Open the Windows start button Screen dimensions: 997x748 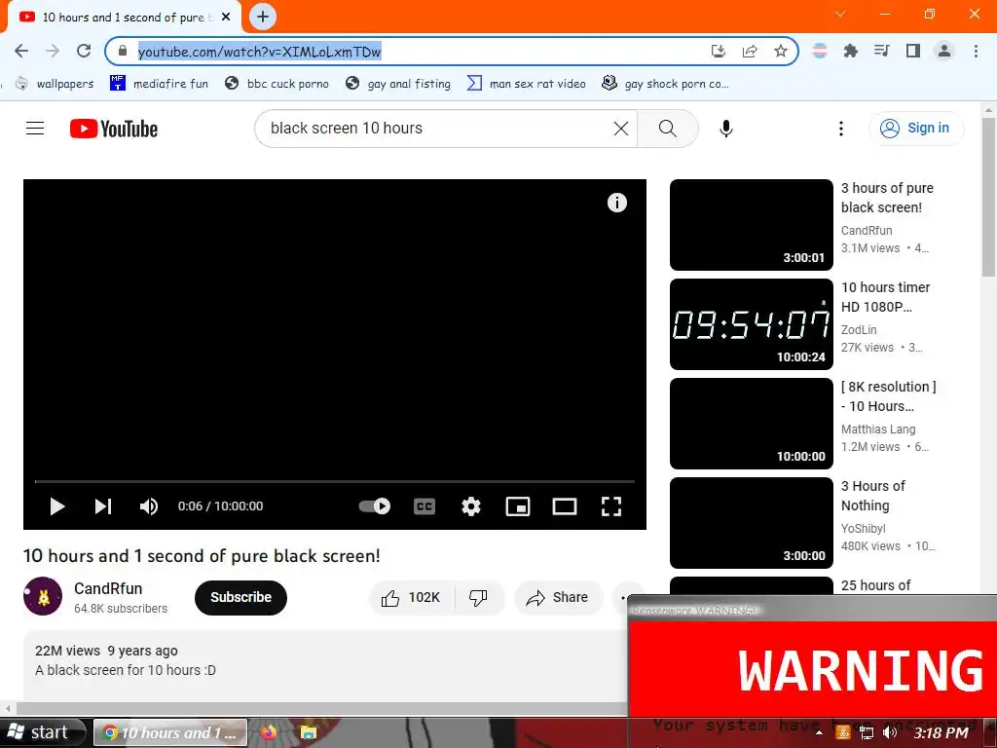(x=43, y=732)
